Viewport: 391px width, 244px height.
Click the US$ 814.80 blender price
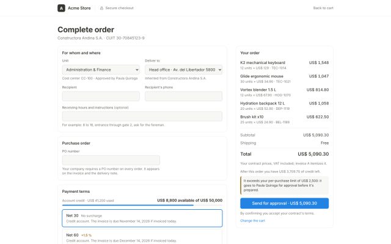click(x=318, y=90)
